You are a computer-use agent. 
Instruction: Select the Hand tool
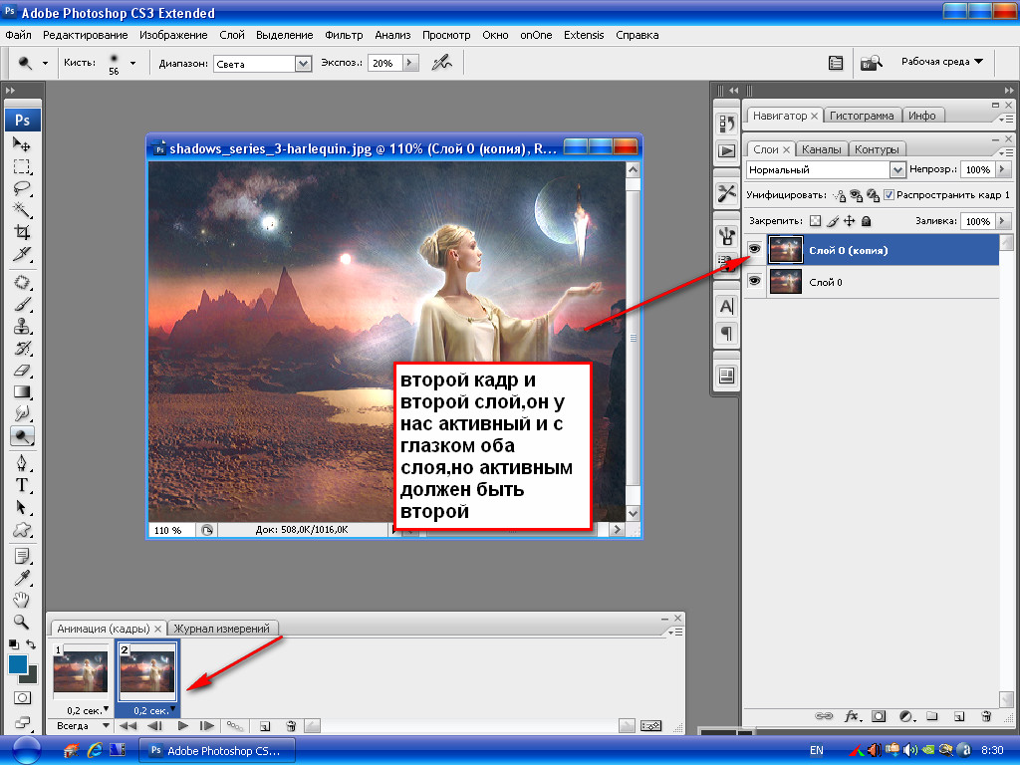click(22, 600)
